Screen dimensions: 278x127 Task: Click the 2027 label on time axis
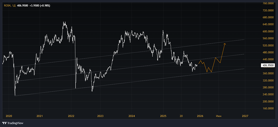pyautogui.click(x=245, y=116)
